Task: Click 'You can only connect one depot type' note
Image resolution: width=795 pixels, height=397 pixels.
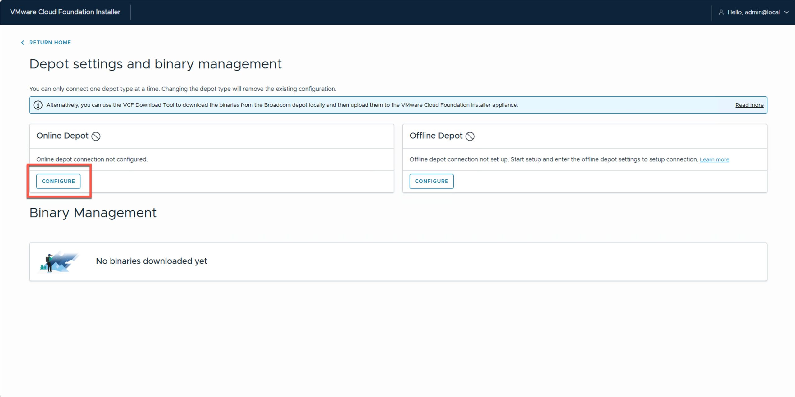Action: click(x=183, y=89)
